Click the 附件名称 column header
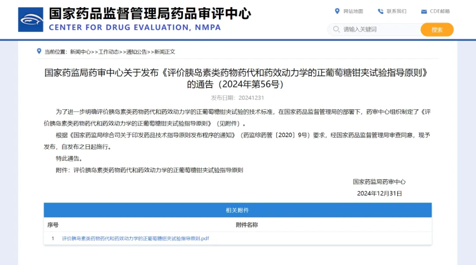Image resolution: width=476 pixels, height=265 pixels. pos(247,225)
